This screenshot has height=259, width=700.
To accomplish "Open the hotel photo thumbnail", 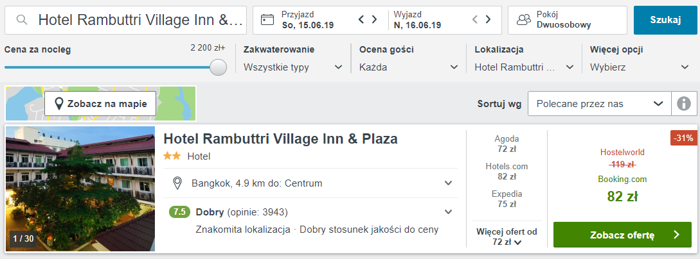I will pos(80,188).
